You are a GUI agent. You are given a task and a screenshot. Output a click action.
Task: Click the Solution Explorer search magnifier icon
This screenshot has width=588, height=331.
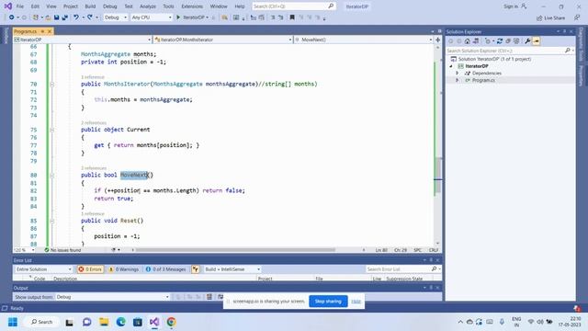coord(568,51)
